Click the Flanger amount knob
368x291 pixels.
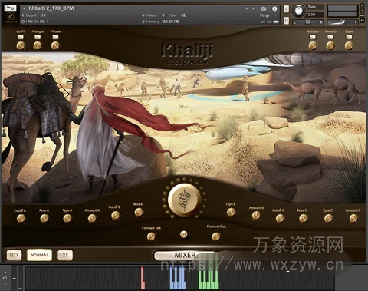pos(38,45)
